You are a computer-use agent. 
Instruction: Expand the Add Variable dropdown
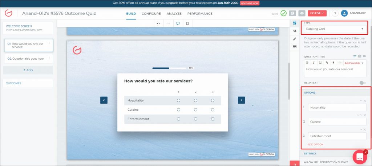click(x=354, y=63)
